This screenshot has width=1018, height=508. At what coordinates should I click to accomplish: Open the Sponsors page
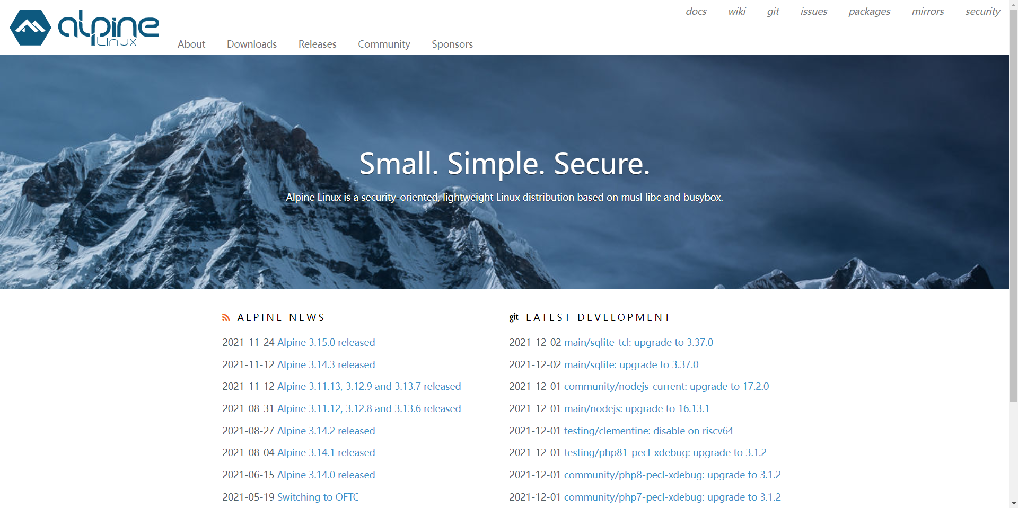(452, 44)
